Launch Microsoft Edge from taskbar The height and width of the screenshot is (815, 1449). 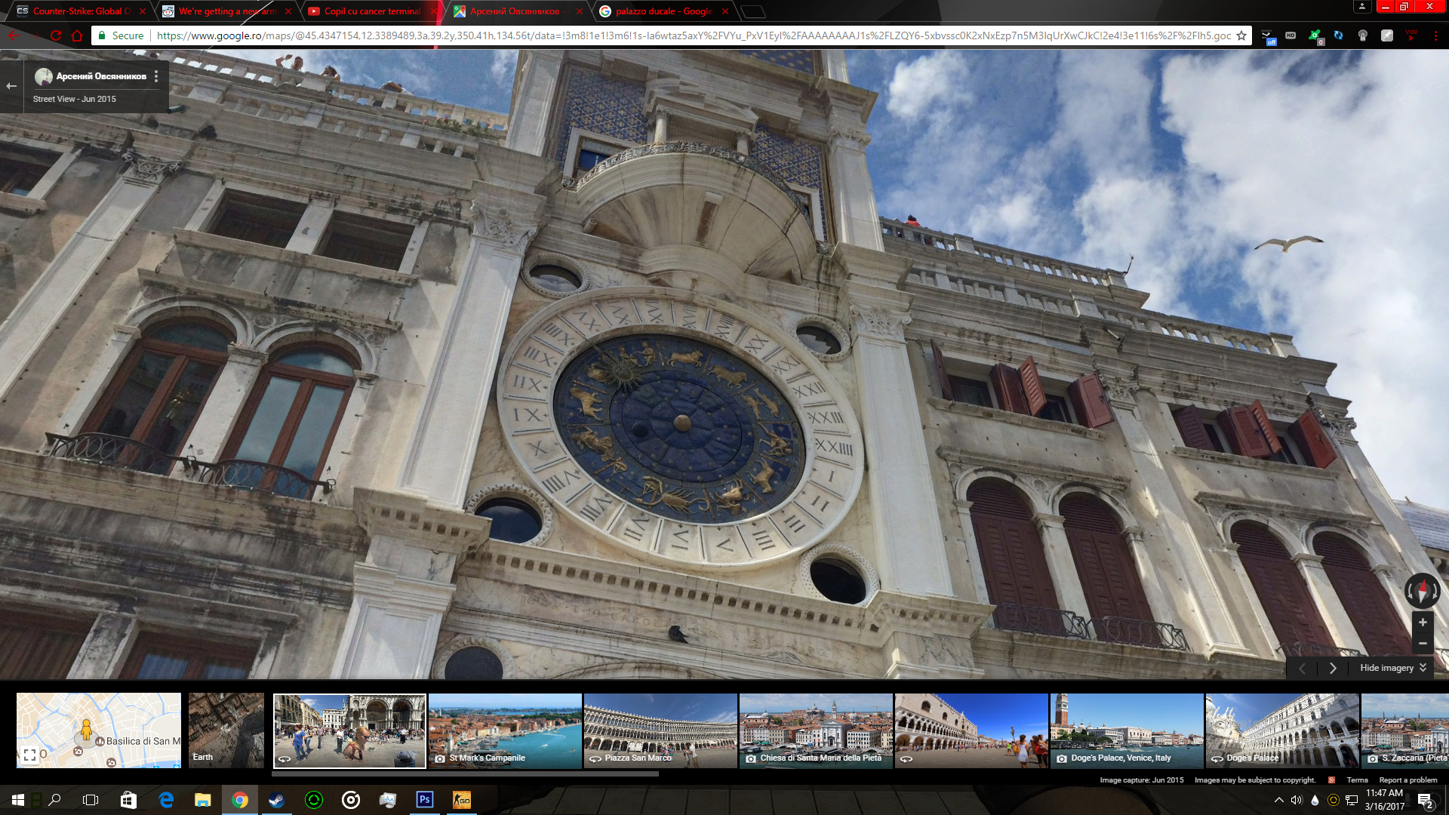[x=166, y=800]
